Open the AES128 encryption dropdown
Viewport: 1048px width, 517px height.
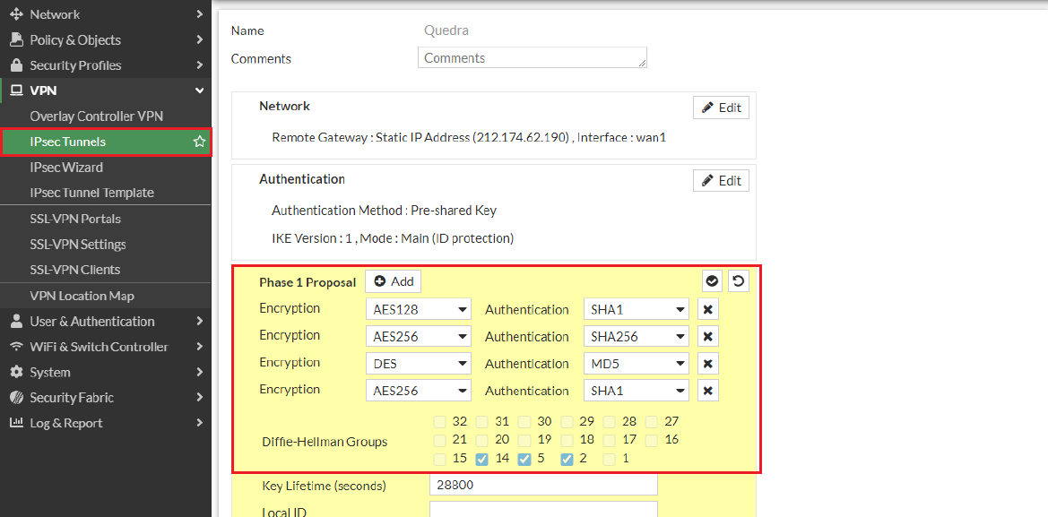coord(419,310)
